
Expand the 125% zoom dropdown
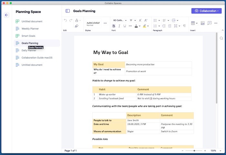[x=215, y=150]
